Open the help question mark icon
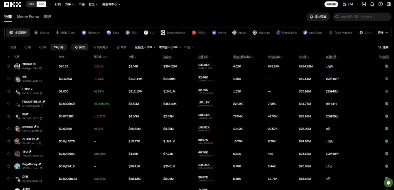Viewport: 394px width, 190px height. click(x=380, y=4)
